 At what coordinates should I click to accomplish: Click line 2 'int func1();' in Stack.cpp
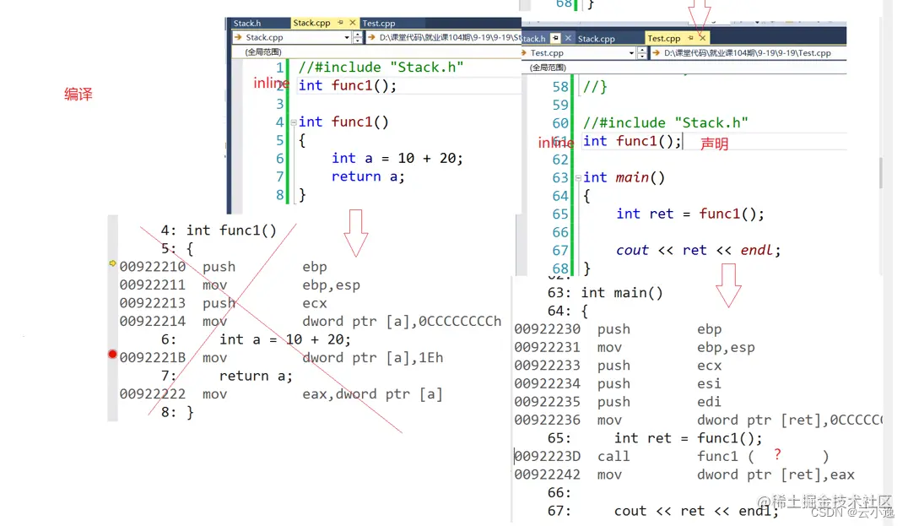pos(348,86)
